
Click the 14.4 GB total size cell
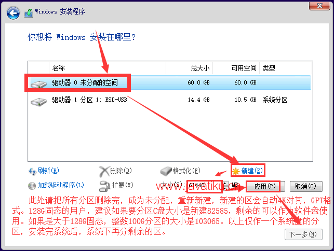198,100
